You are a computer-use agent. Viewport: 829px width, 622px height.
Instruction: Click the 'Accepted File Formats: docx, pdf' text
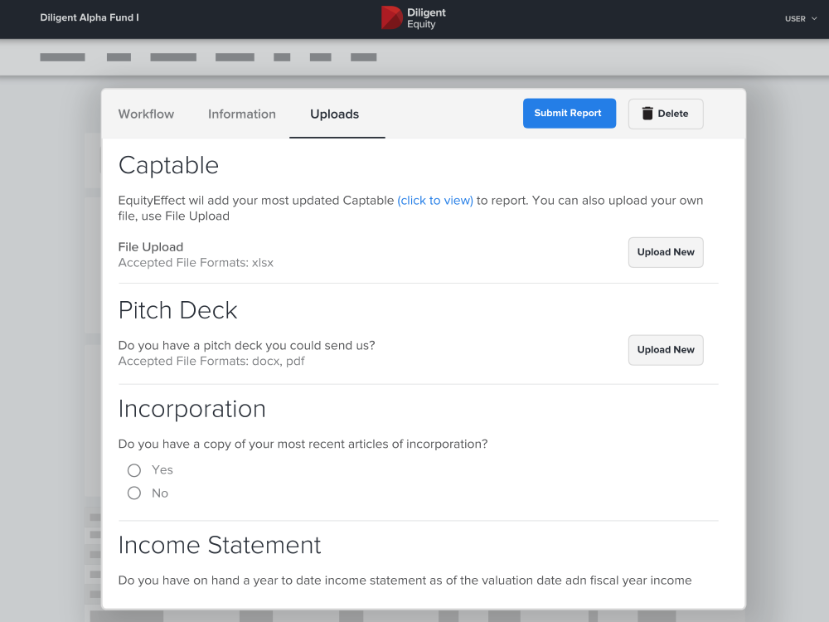coord(211,362)
